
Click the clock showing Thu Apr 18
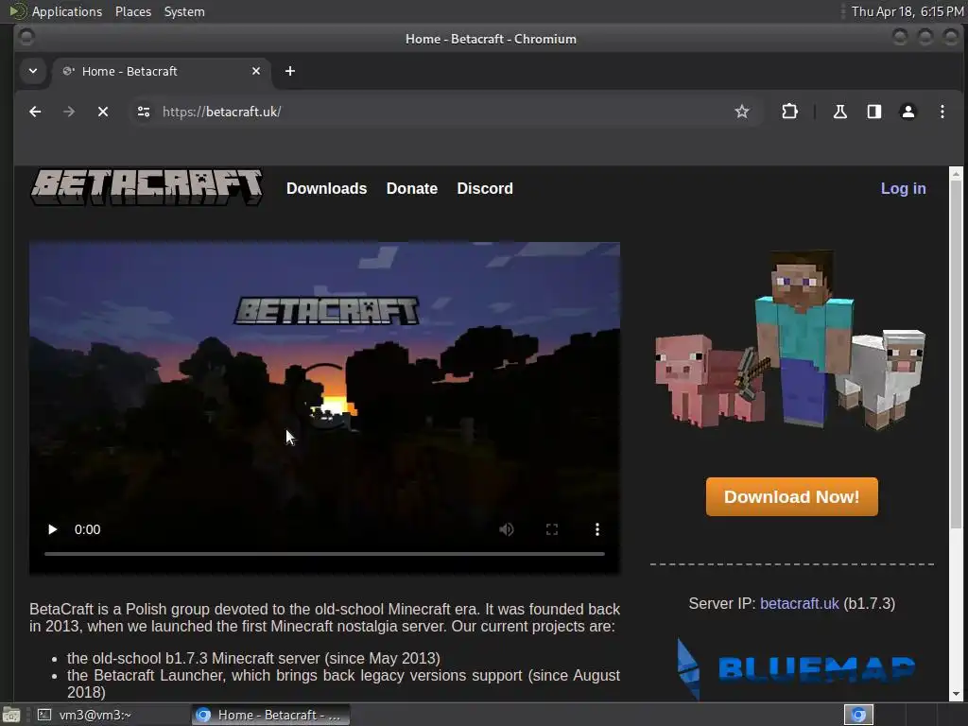907,11
